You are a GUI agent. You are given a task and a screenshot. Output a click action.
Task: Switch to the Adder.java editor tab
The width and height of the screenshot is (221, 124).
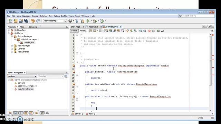[x=93, y=27]
